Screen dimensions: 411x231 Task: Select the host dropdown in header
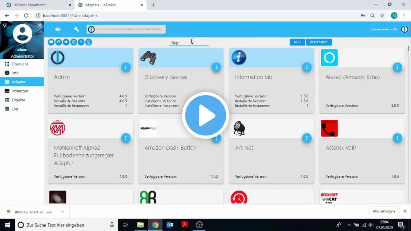click(x=126, y=29)
